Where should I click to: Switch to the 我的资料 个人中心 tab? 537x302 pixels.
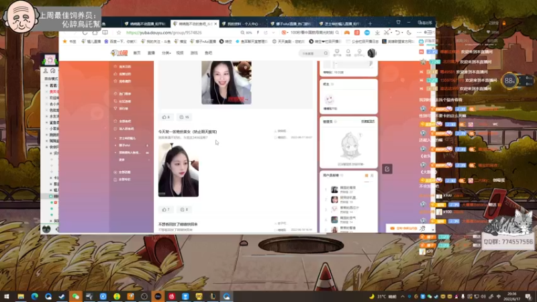point(242,24)
